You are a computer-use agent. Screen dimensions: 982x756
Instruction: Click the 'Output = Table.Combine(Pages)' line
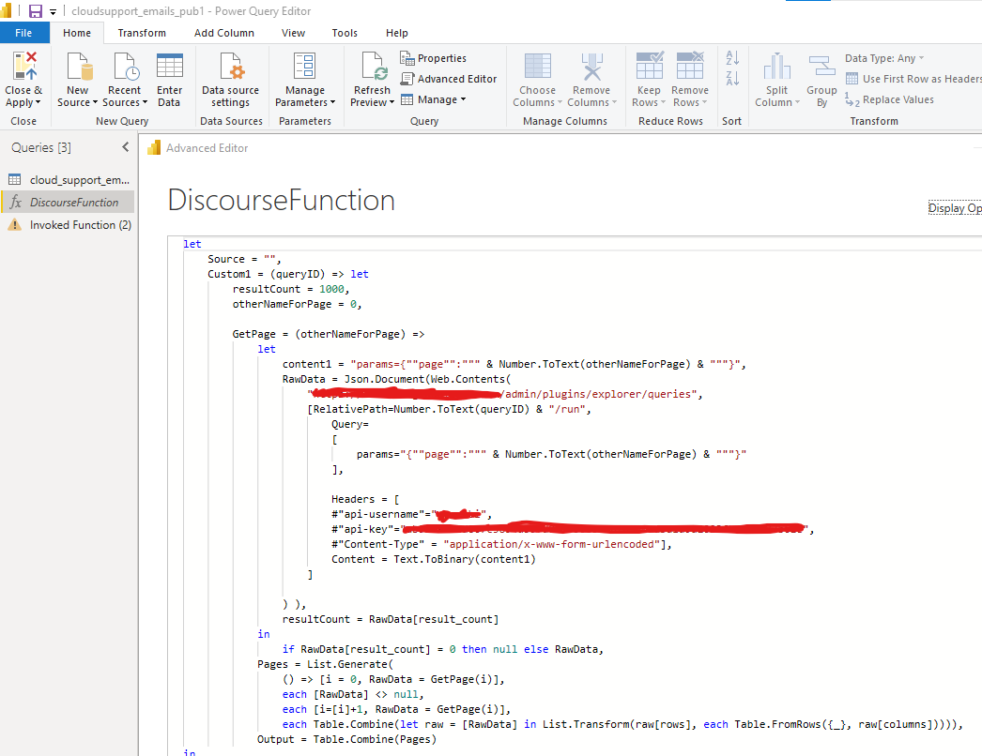click(x=347, y=740)
